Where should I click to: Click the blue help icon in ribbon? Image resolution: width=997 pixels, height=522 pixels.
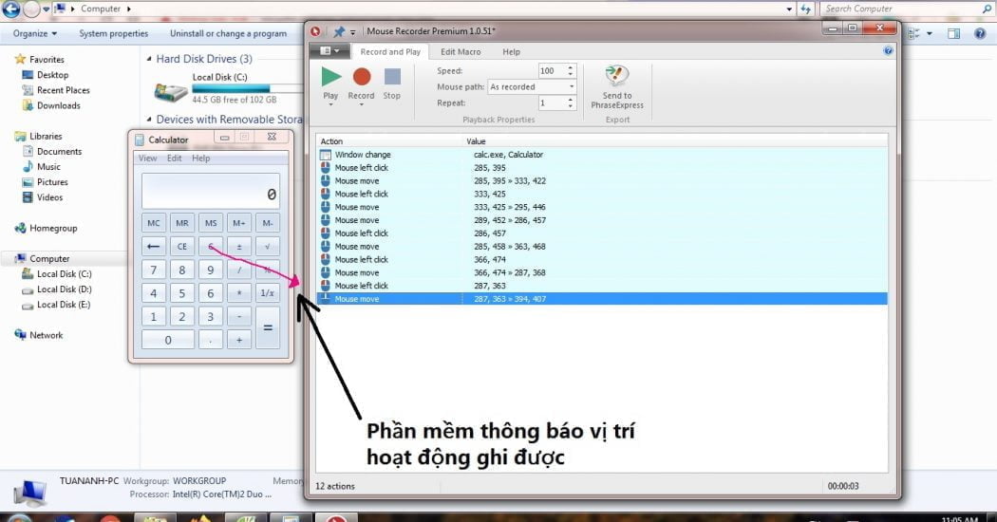click(888, 51)
